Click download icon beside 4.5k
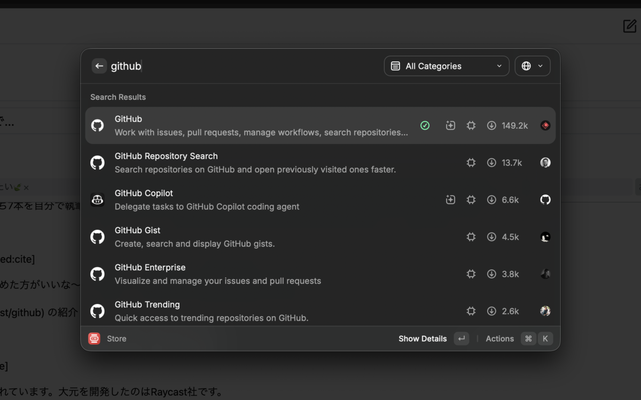Viewport: 641px width, 400px height. pos(491,237)
